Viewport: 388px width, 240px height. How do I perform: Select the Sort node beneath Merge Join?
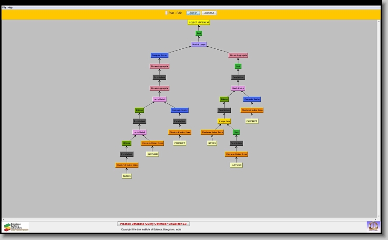click(236, 132)
